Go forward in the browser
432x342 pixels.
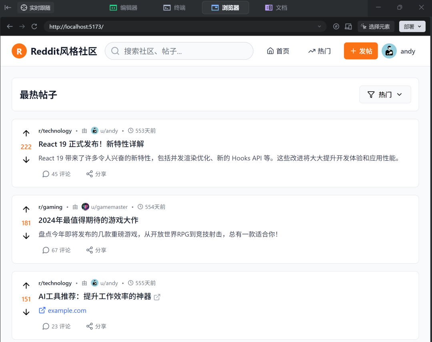(22, 26)
